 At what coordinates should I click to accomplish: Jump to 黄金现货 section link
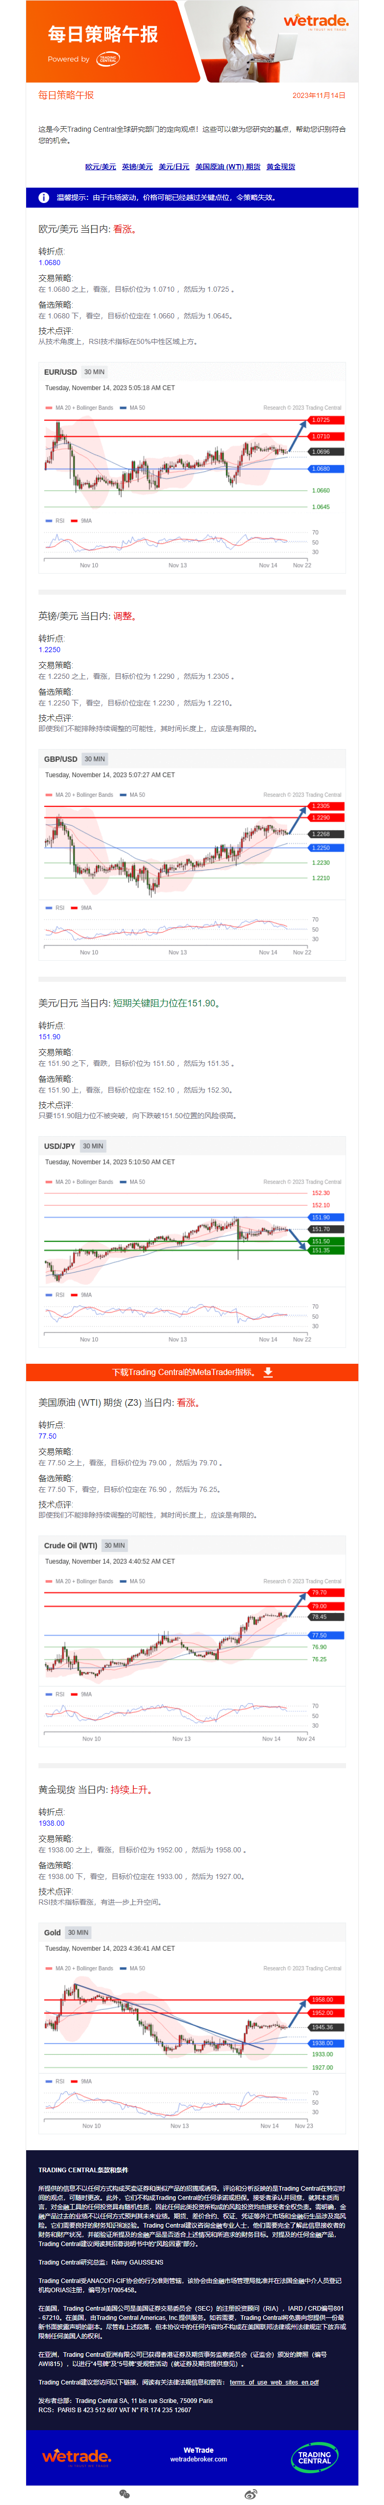(281, 167)
